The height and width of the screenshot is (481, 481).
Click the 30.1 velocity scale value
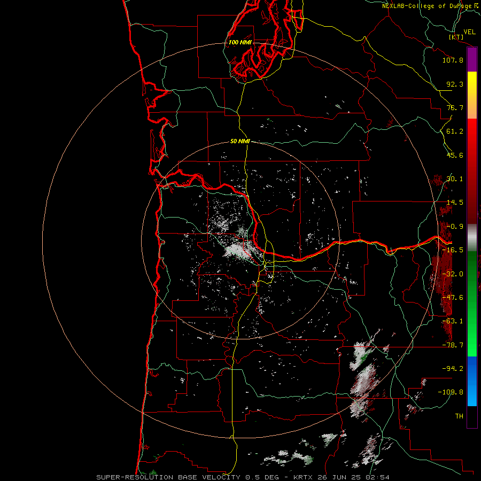pyautogui.click(x=455, y=179)
